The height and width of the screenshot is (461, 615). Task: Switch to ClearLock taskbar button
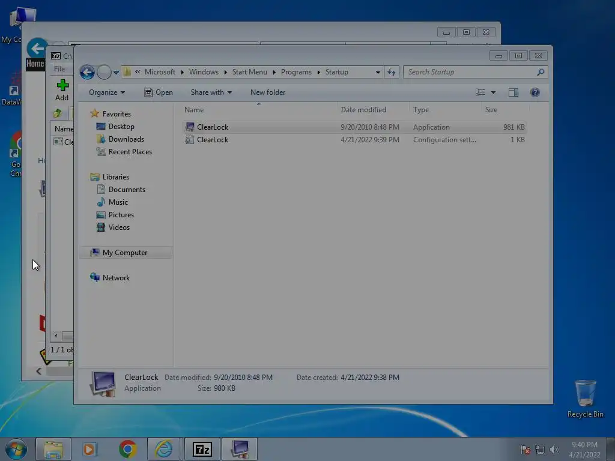240,449
